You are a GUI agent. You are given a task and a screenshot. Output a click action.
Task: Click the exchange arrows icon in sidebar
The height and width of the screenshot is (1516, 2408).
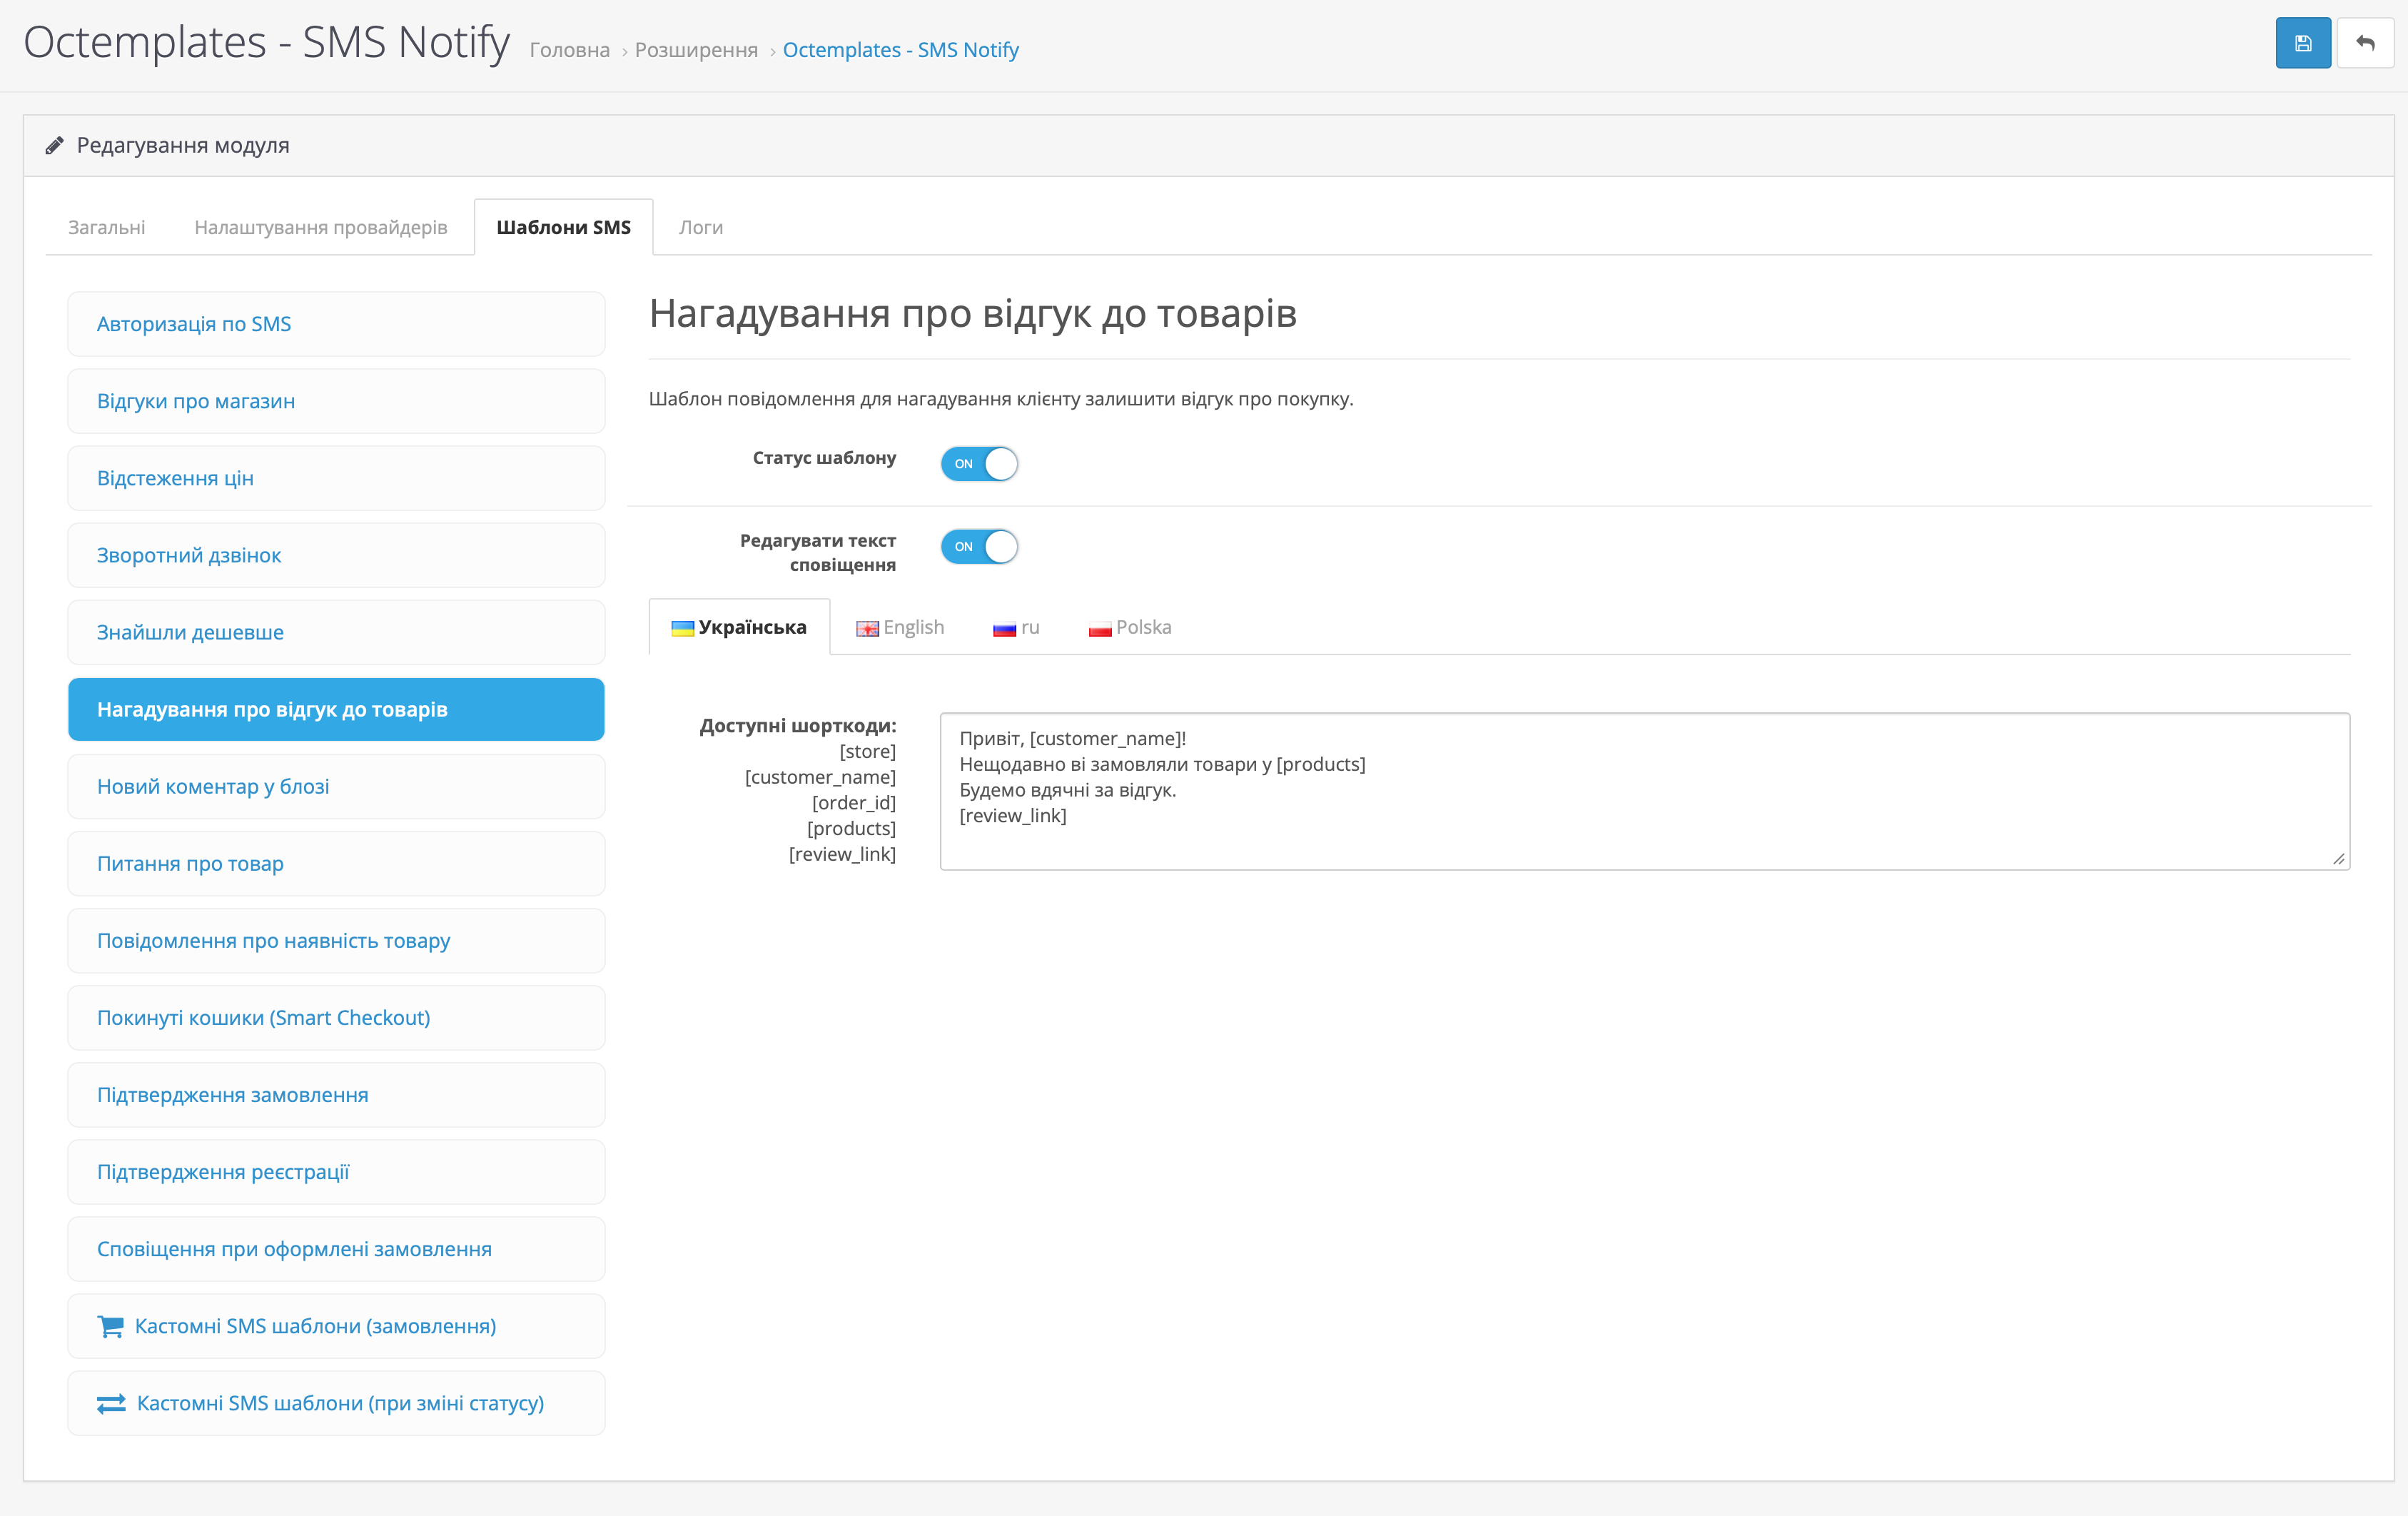coord(111,1403)
